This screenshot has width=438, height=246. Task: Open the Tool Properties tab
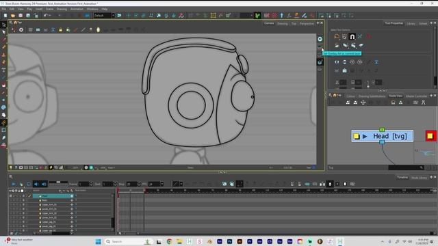[394, 23]
